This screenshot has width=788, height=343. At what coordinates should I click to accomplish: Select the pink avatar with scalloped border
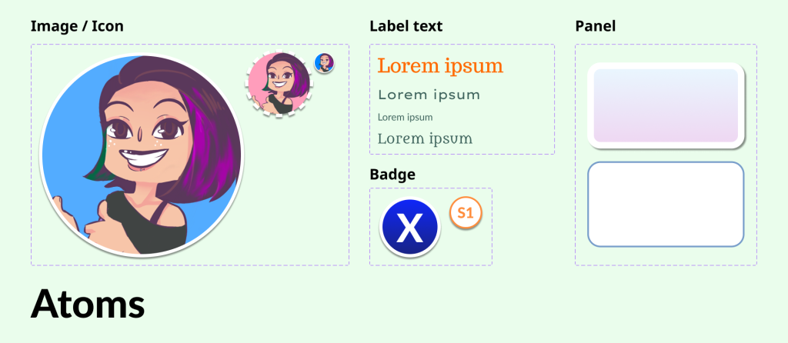(x=279, y=84)
